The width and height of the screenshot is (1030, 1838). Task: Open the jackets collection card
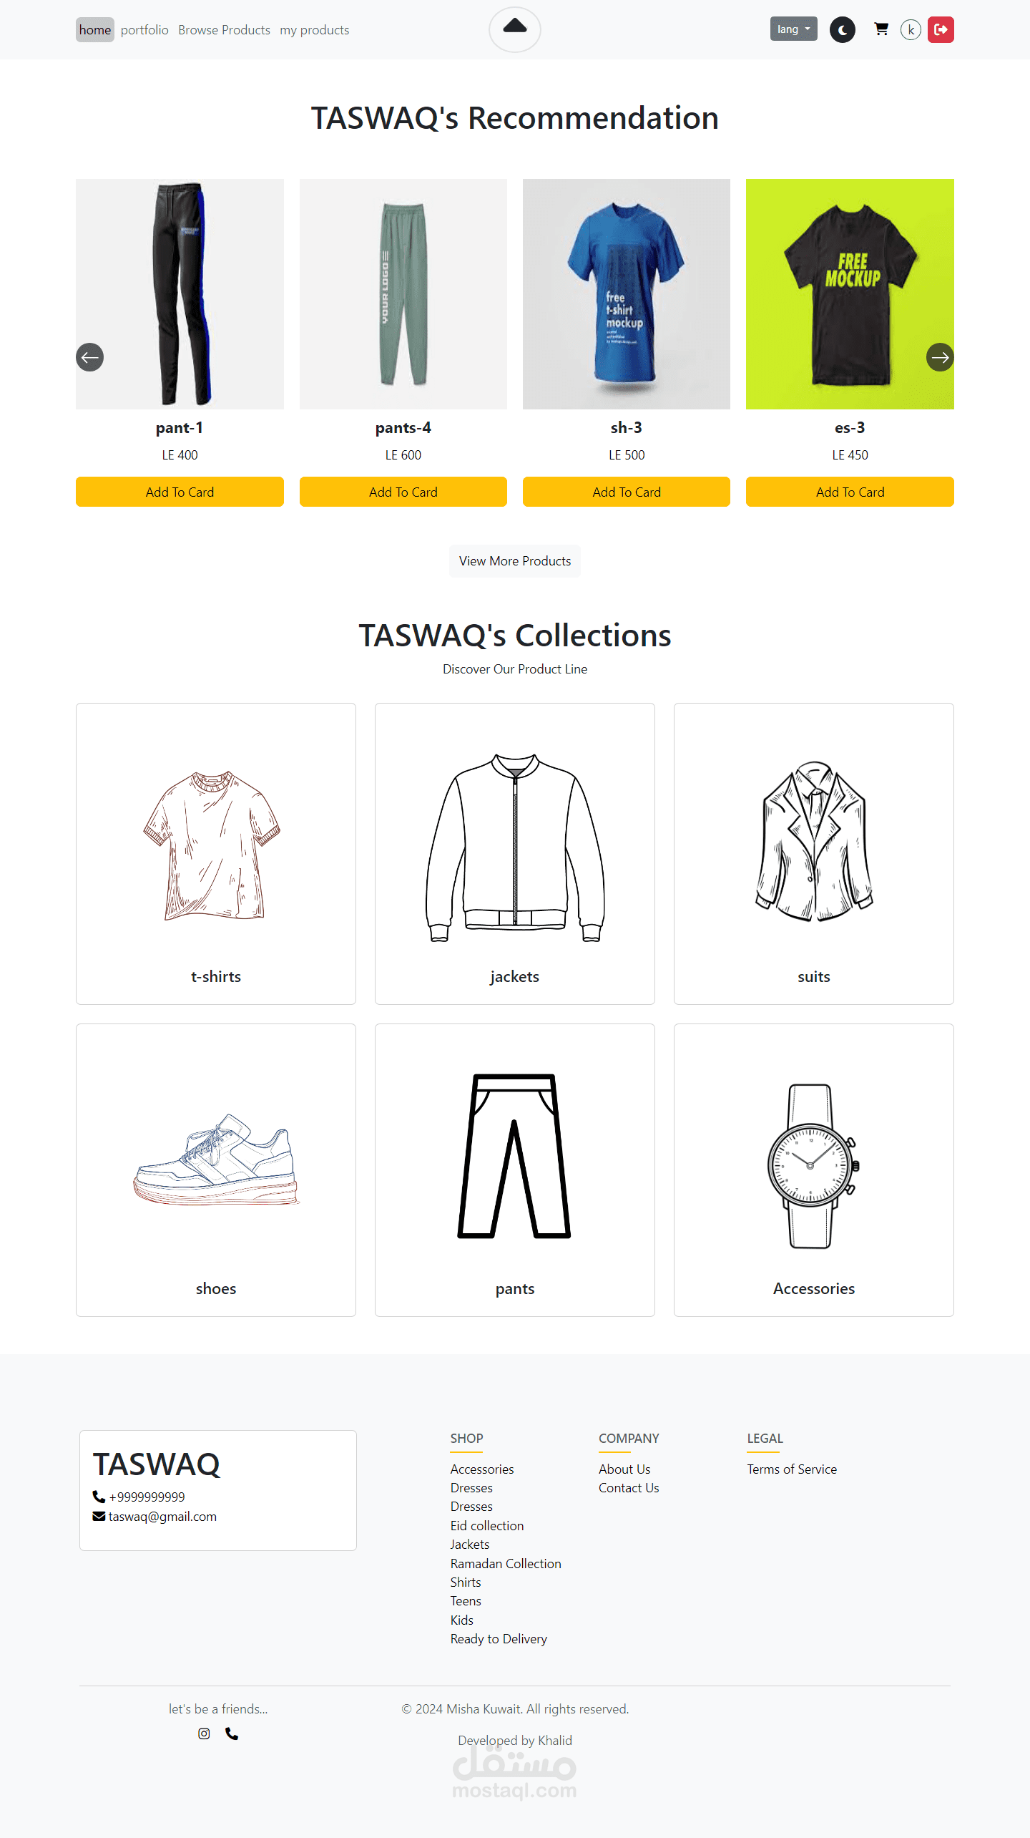click(515, 854)
